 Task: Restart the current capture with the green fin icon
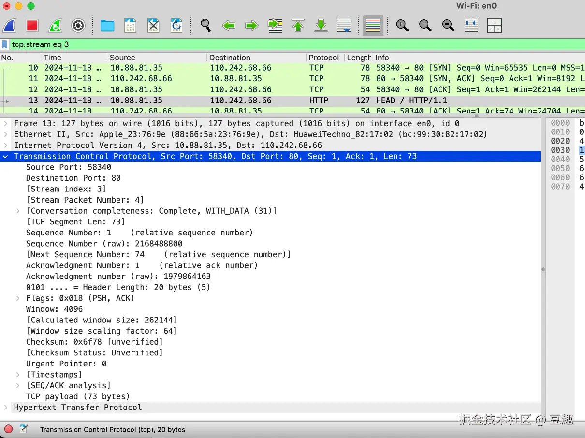tap(55, 26)
